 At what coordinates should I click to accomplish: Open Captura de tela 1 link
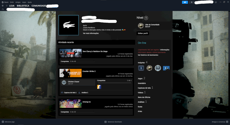point(70,92)
